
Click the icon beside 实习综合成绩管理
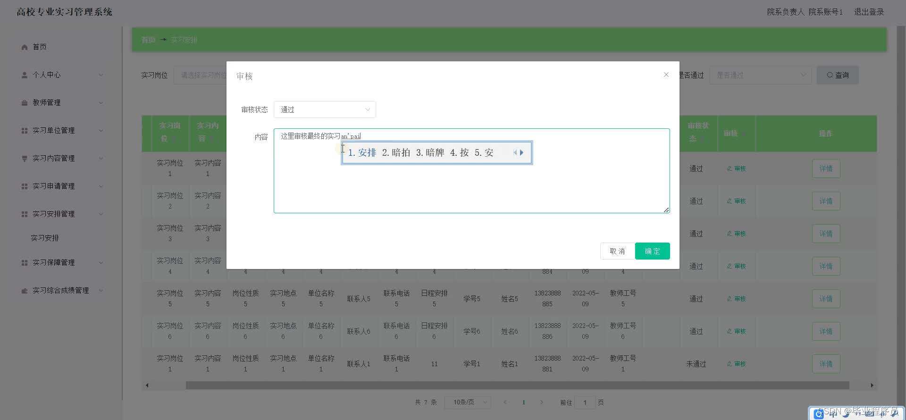(x=25, y=291)
